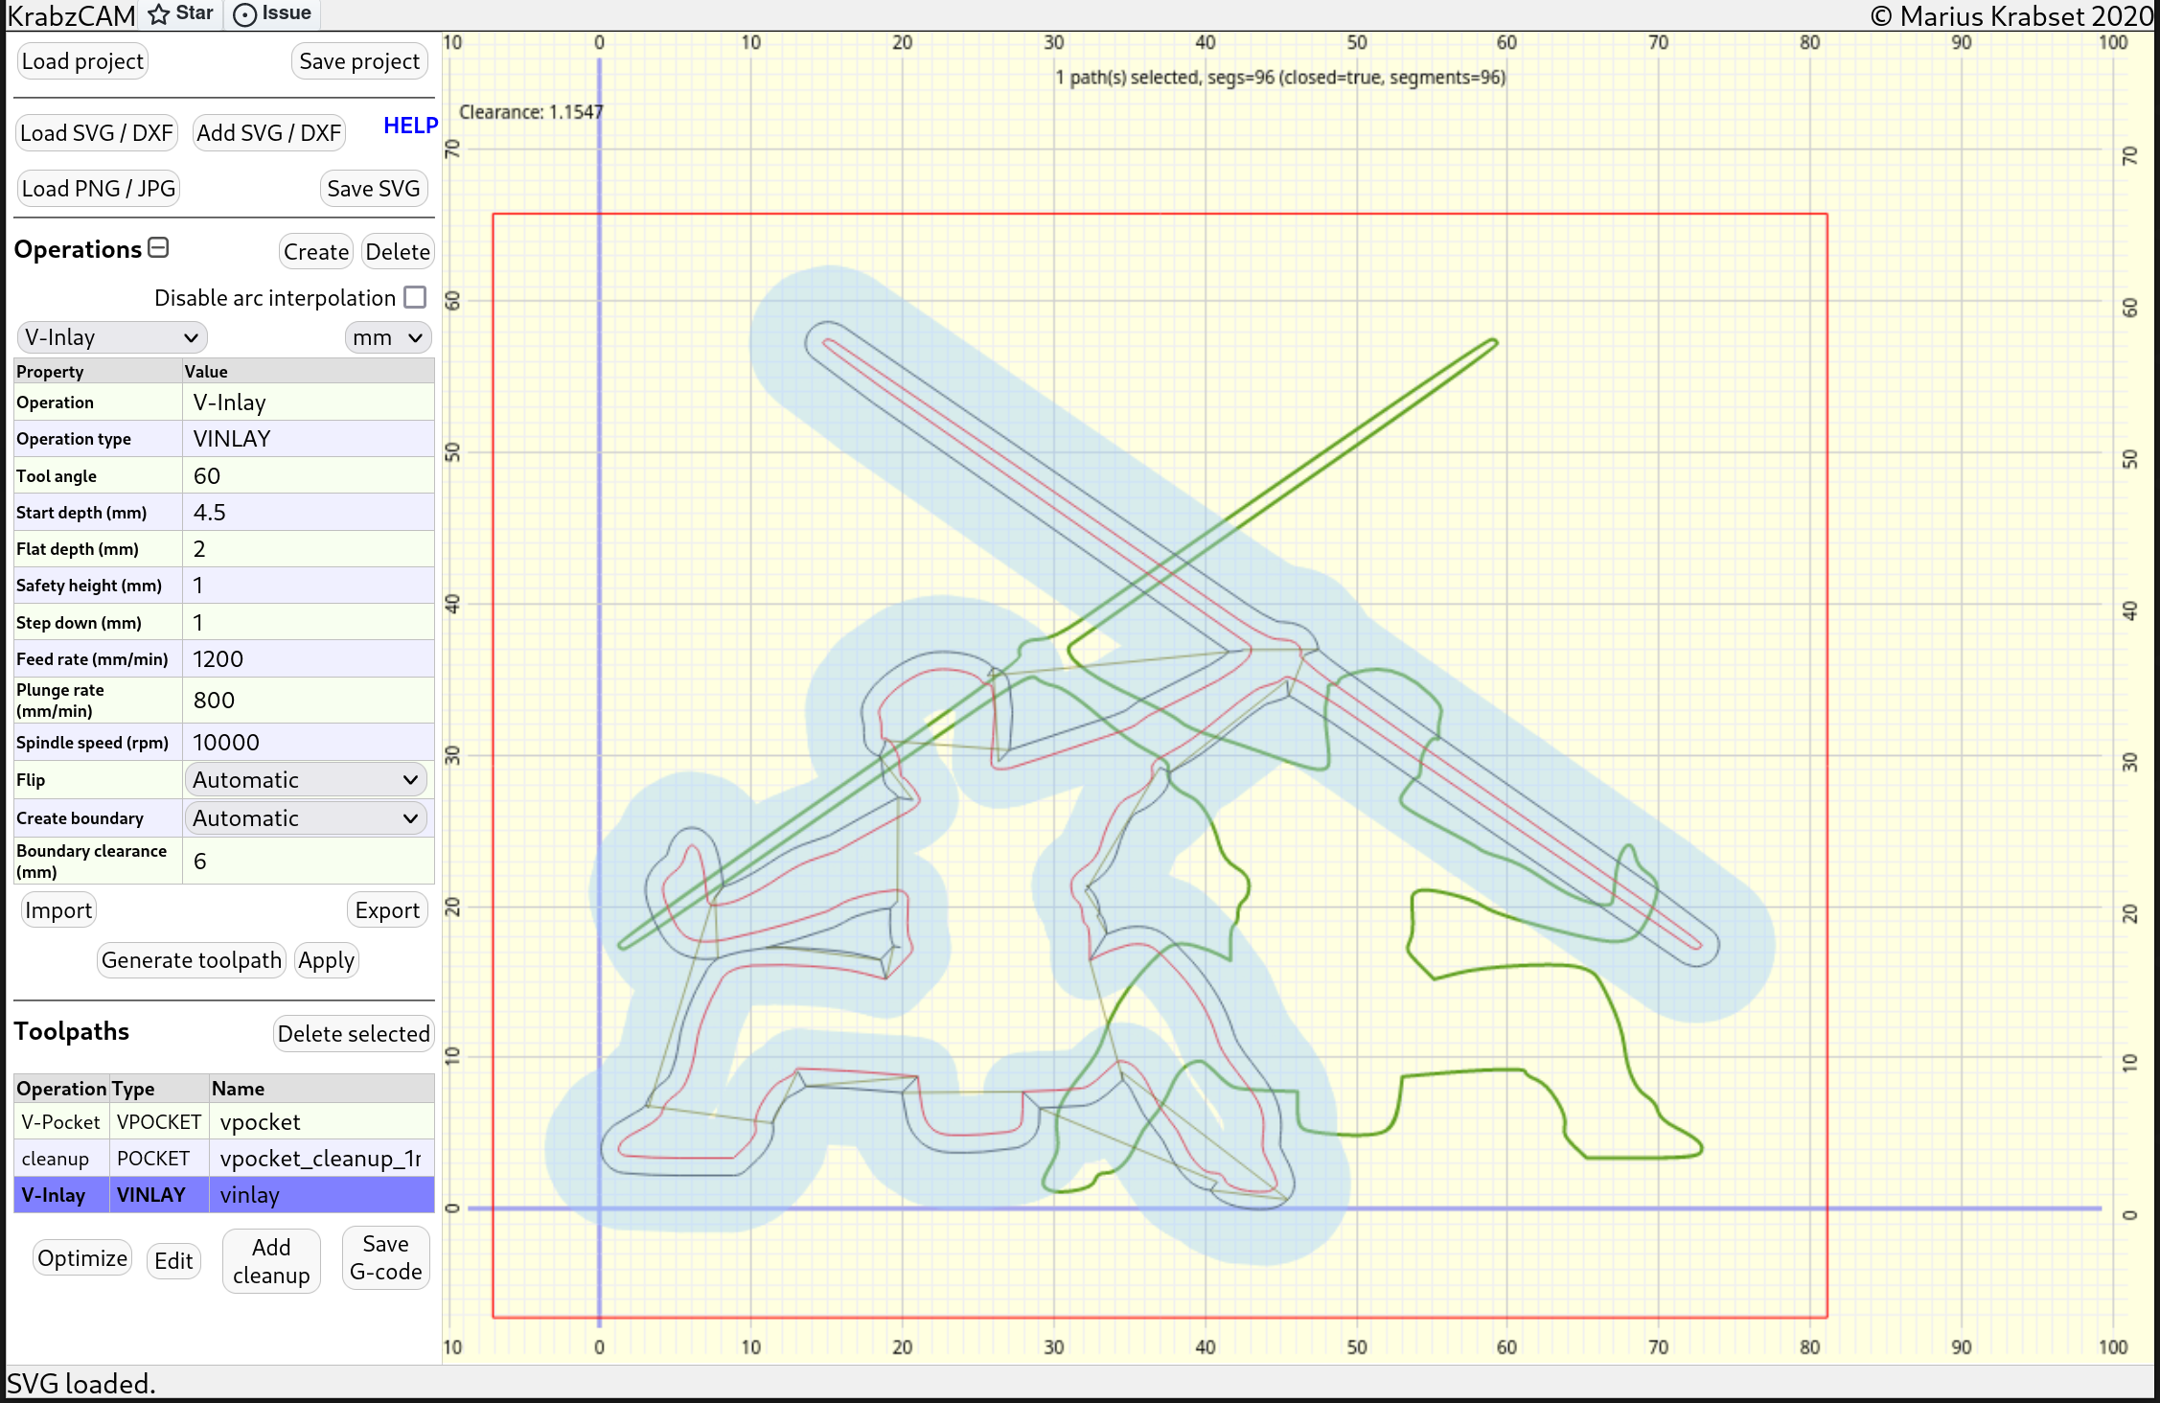Open the mm units dropdown

(388, 337)
